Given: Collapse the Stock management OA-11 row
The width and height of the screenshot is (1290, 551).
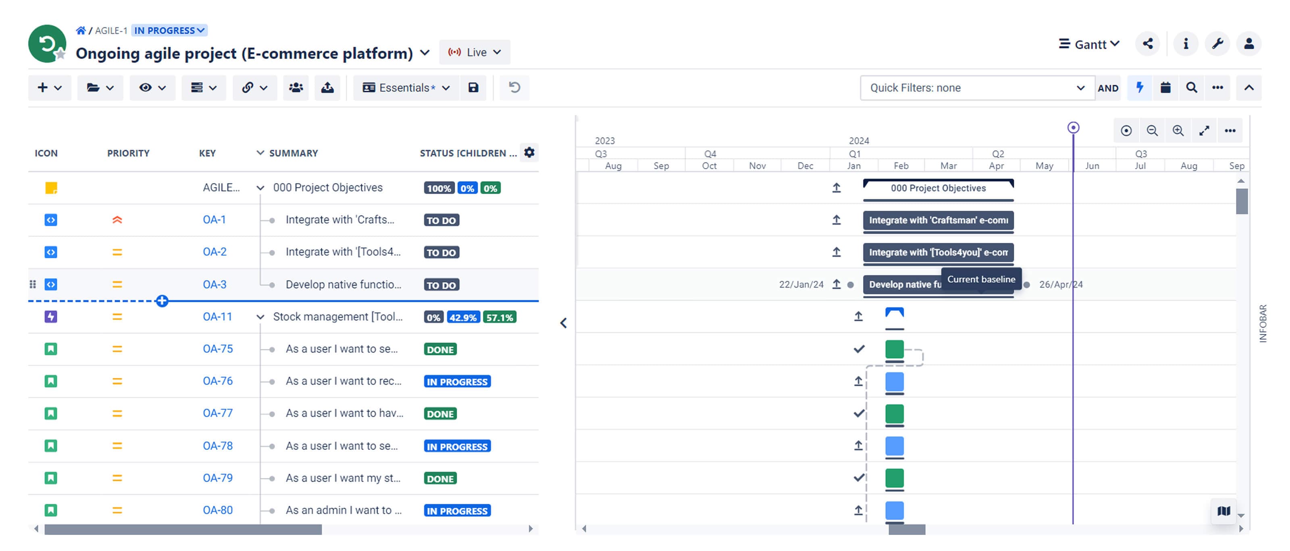Looking at the screenshot, I should coord(260,317).
